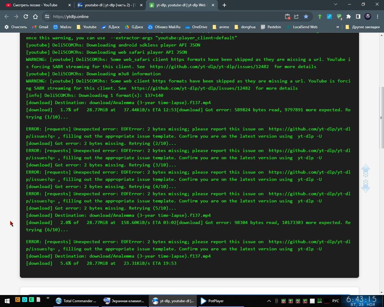Open PotPlayer from the taskbar
The height and width of the screenshot is (307, 384).
(x=212, y=301)
